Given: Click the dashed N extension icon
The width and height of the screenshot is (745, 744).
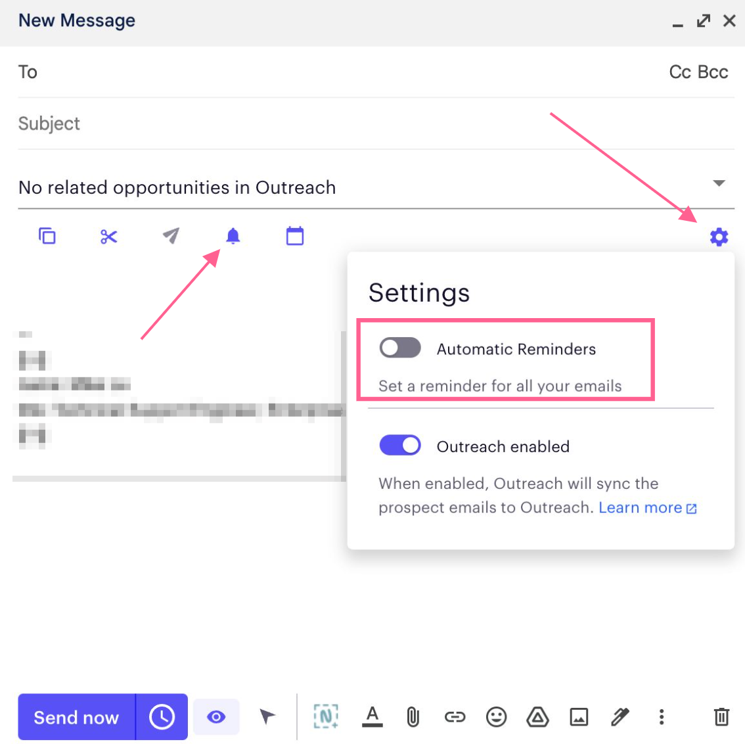Looking at the screenshot, I should [x=326, y=716].
